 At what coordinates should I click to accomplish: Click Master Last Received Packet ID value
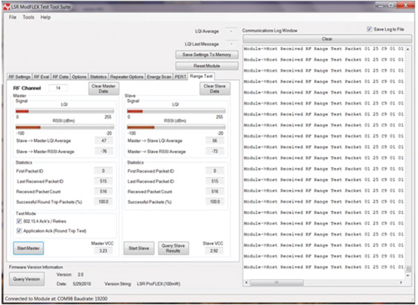[103, 181]
